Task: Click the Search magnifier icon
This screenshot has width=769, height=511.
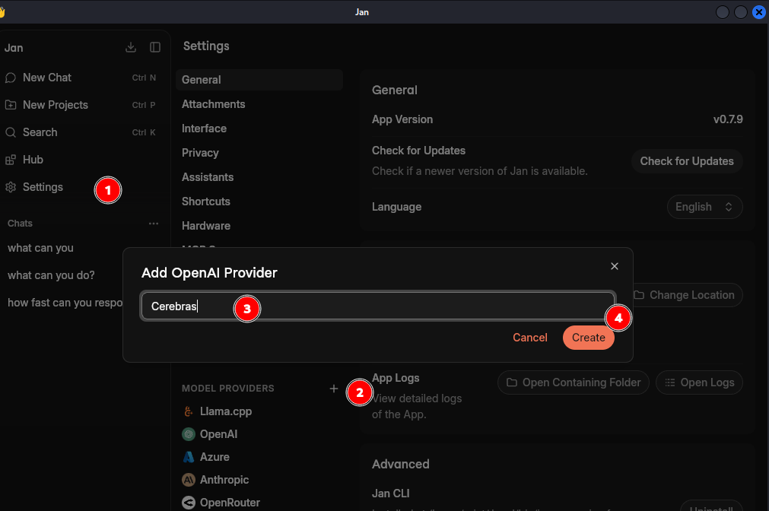Action: 11,132
